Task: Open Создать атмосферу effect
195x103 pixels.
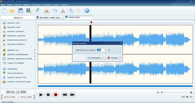Action: [13, 63]
